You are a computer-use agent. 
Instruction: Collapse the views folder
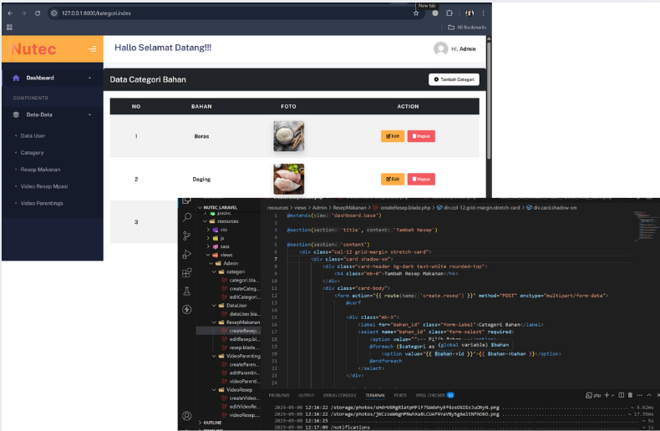point(208,255)
